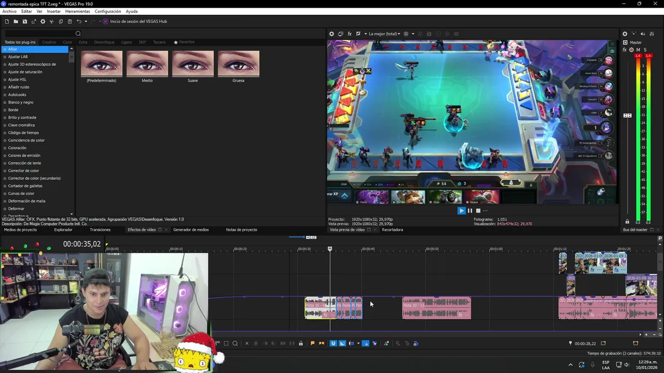664x373 pixels.
Task: Choose the Medio preset thumbnail
Action: tap(147, 64)
